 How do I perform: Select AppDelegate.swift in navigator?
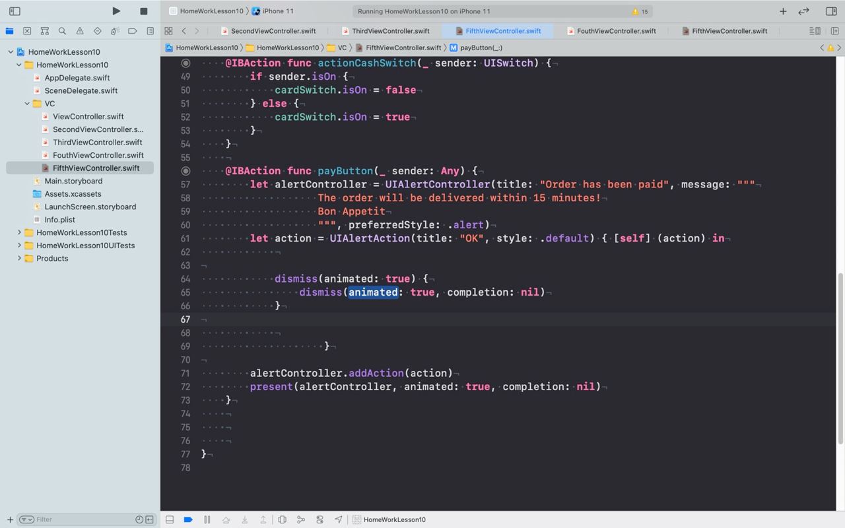click(x=77, y=78)
